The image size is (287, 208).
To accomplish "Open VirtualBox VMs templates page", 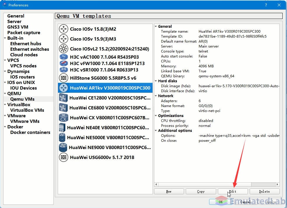I will (27, 110).
